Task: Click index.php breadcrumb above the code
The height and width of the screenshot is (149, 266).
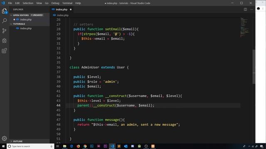Action: 63,15
